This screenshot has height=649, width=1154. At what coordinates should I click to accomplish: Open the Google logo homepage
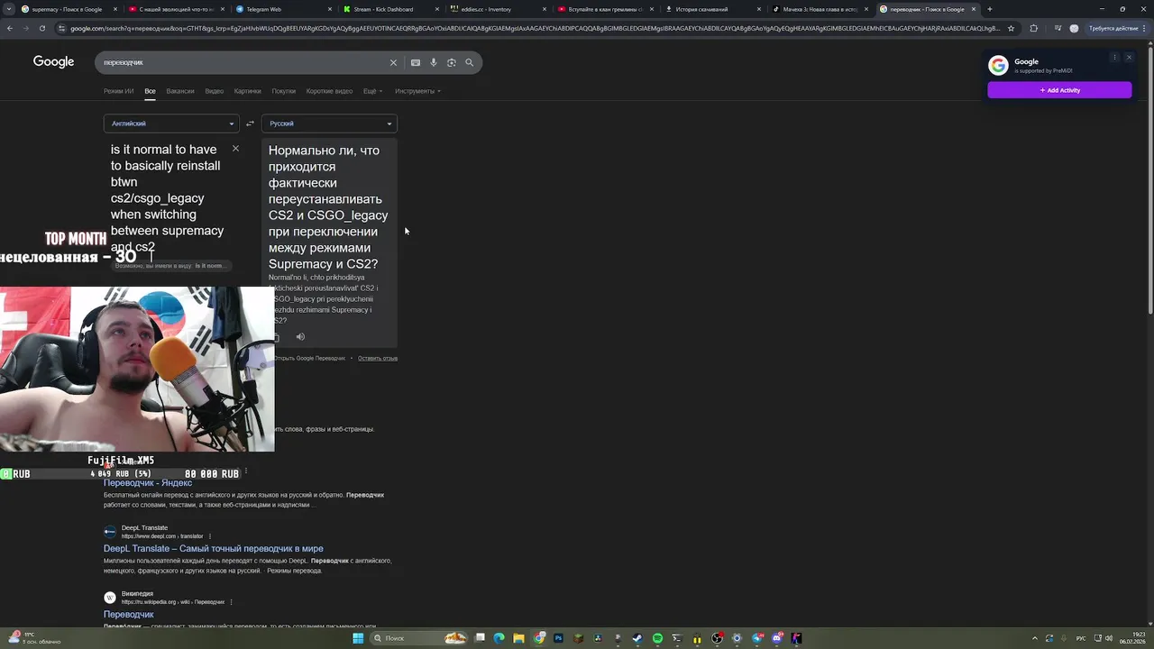(x=54, y=62)
